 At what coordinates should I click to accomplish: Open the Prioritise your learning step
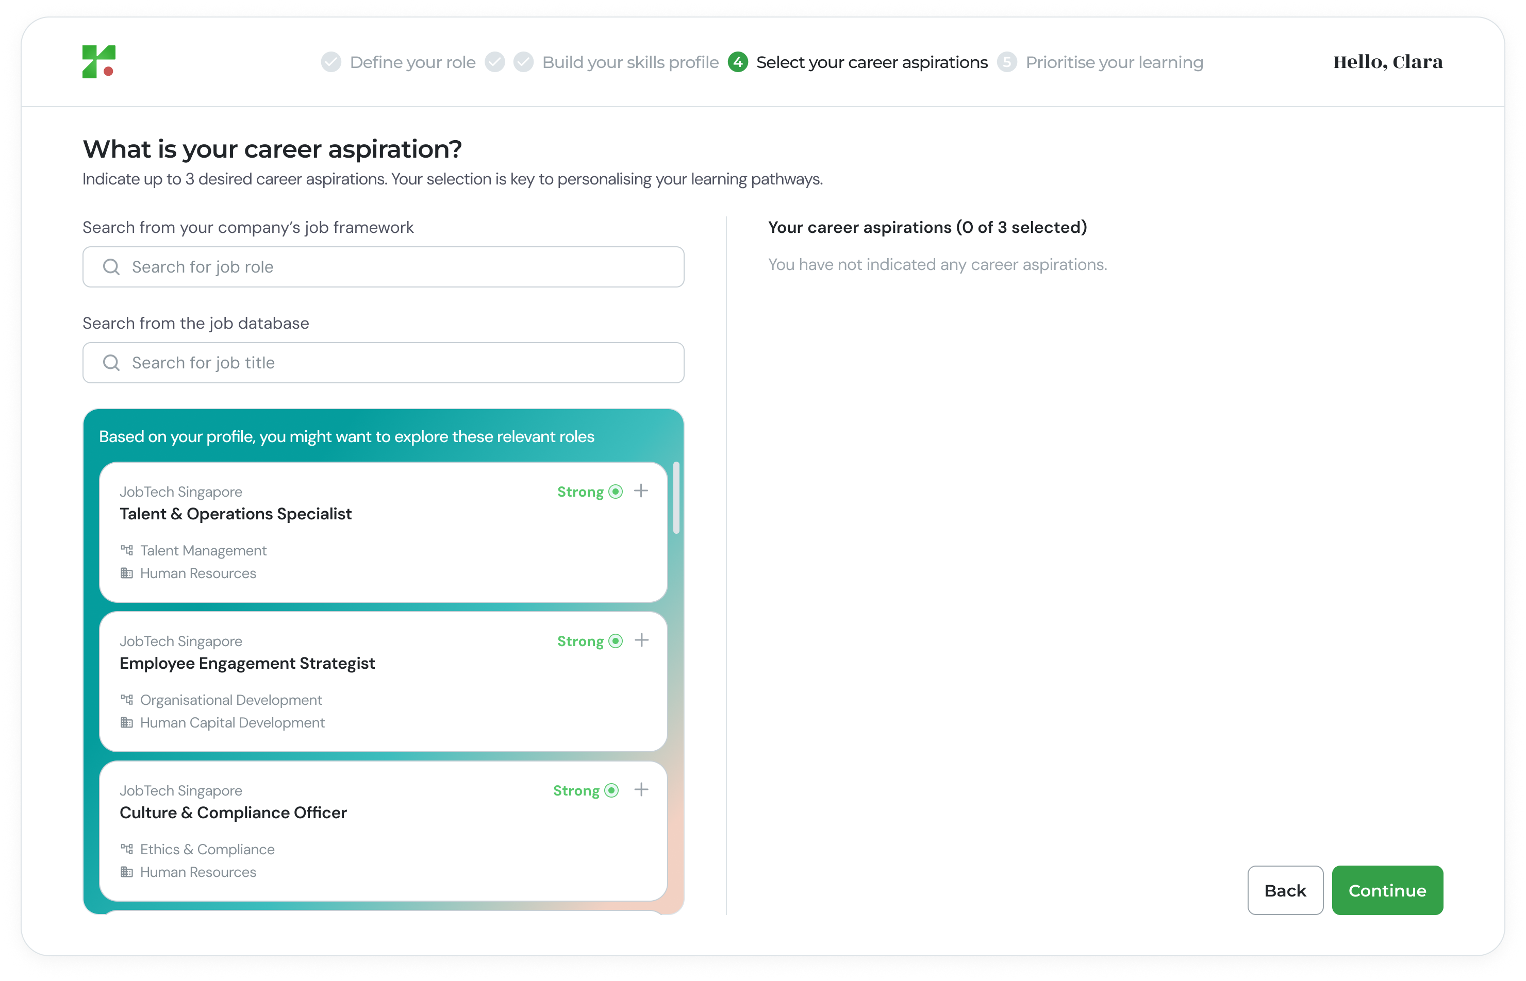1114,62
